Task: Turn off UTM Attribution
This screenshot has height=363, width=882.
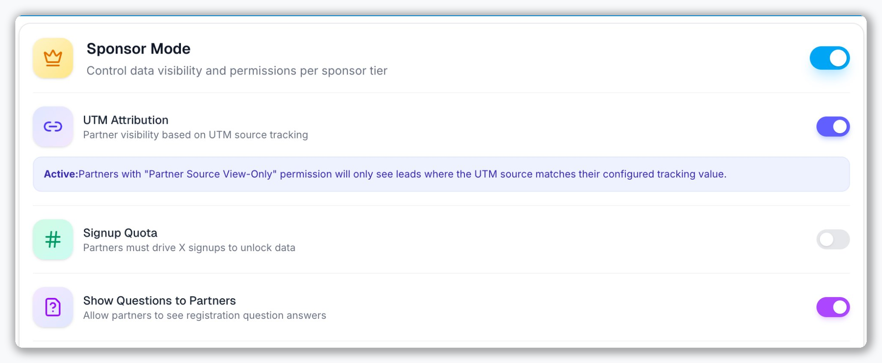Action: coord(833,126)
